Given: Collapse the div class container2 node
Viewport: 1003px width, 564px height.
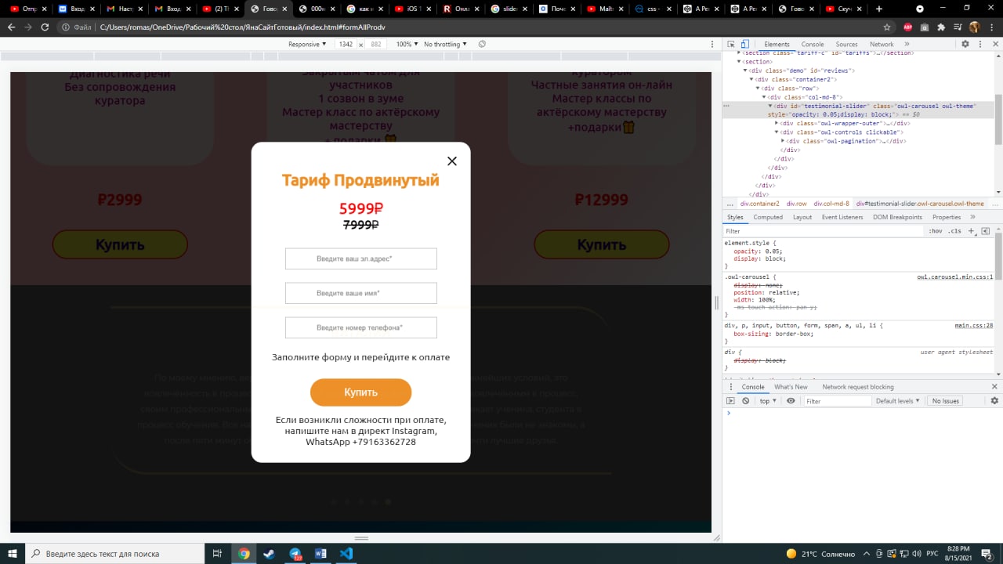Looking at the screenshot, I should [x=752, y=79].
